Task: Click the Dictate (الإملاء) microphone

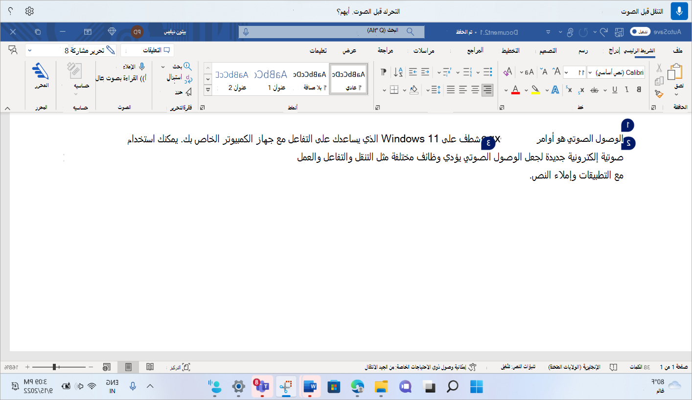Action: click(134, 66)
